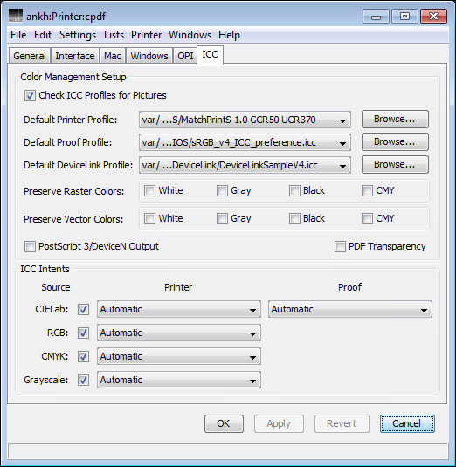Viewport: 456px width, 467px height.
Task: Enable Preserve Vector Colors Black checkbox
Action: pyautogui.click(x=294, y=218)
